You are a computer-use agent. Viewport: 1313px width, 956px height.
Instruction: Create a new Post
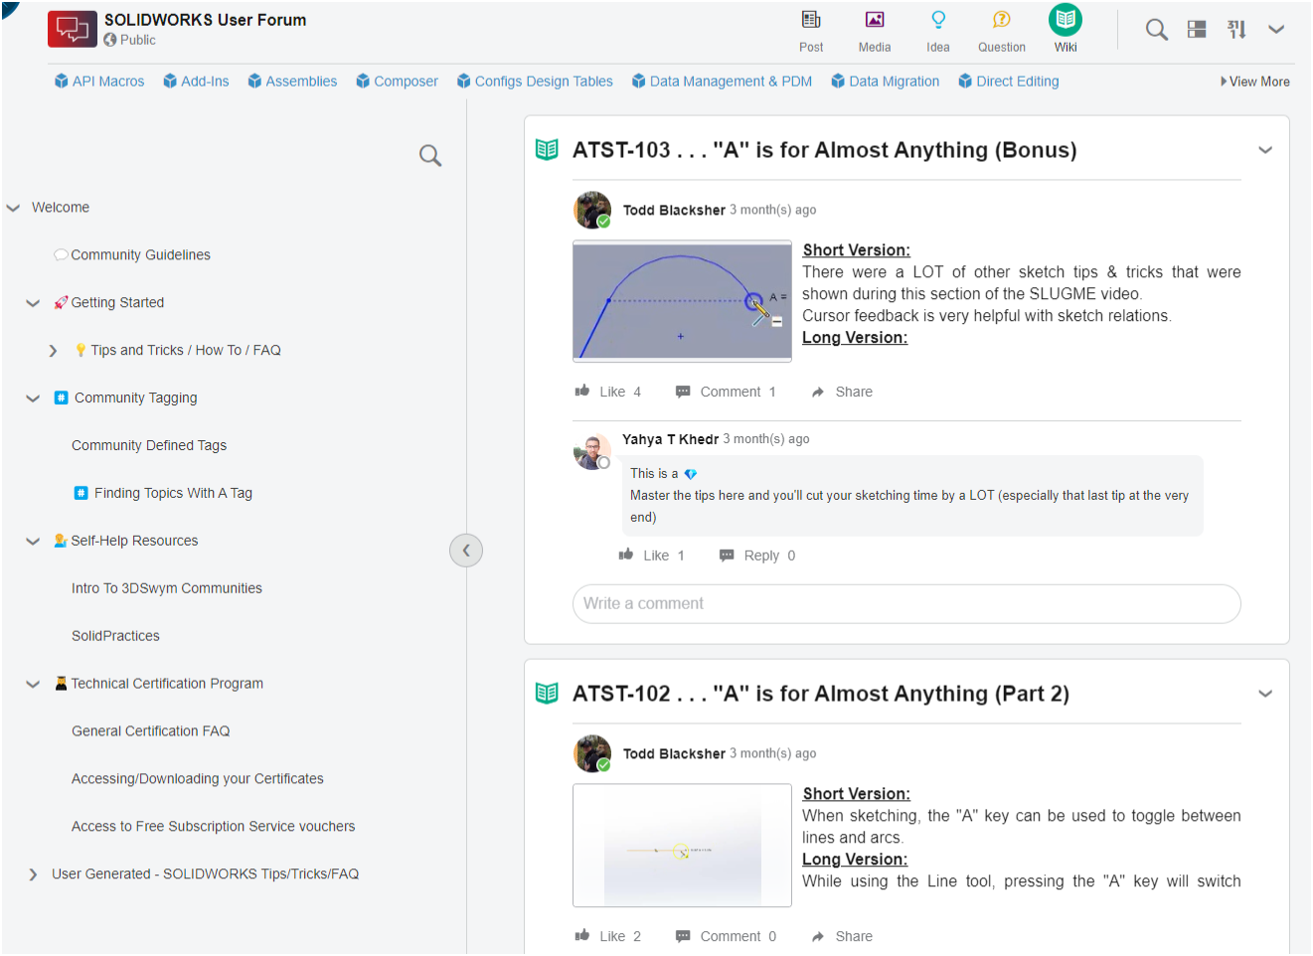(x=811, y=32)
